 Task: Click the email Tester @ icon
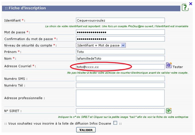click(169, 66)
